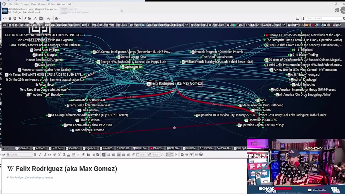The height and width of the screenshot is (194, 345).
Task: Open the Online menu
Action: coord(51,4)
